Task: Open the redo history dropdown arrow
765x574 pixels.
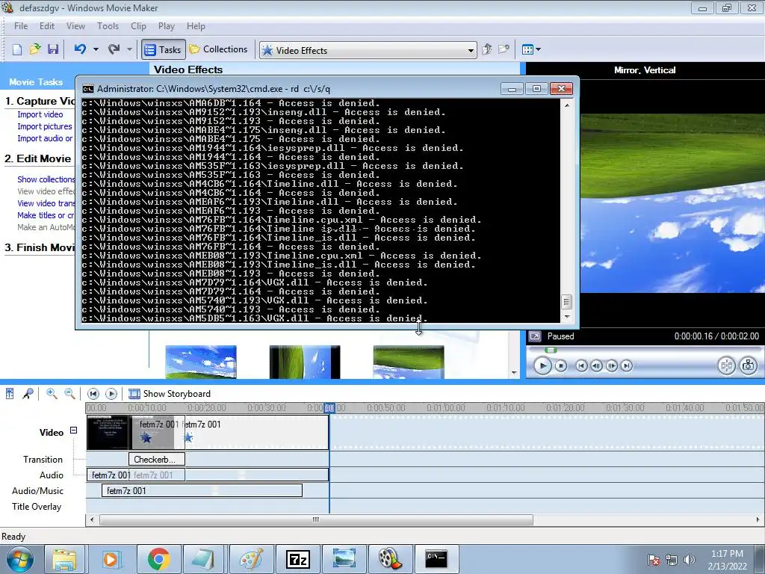Action: (x=129, y=49)
